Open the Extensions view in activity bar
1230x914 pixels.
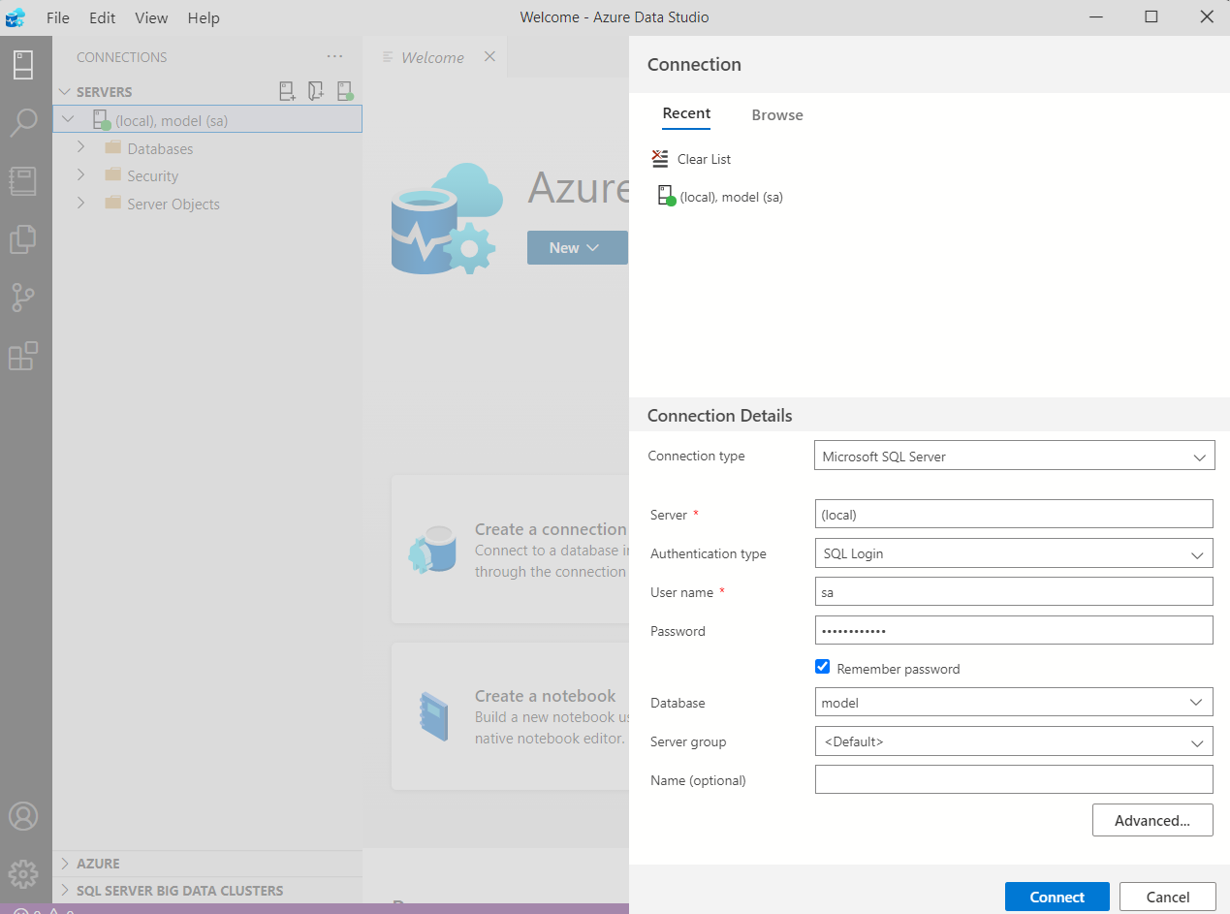pyautogui.click(x=23, y=356)
